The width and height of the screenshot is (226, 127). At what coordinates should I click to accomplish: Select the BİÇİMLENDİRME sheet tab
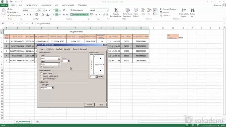coord(23,122)
